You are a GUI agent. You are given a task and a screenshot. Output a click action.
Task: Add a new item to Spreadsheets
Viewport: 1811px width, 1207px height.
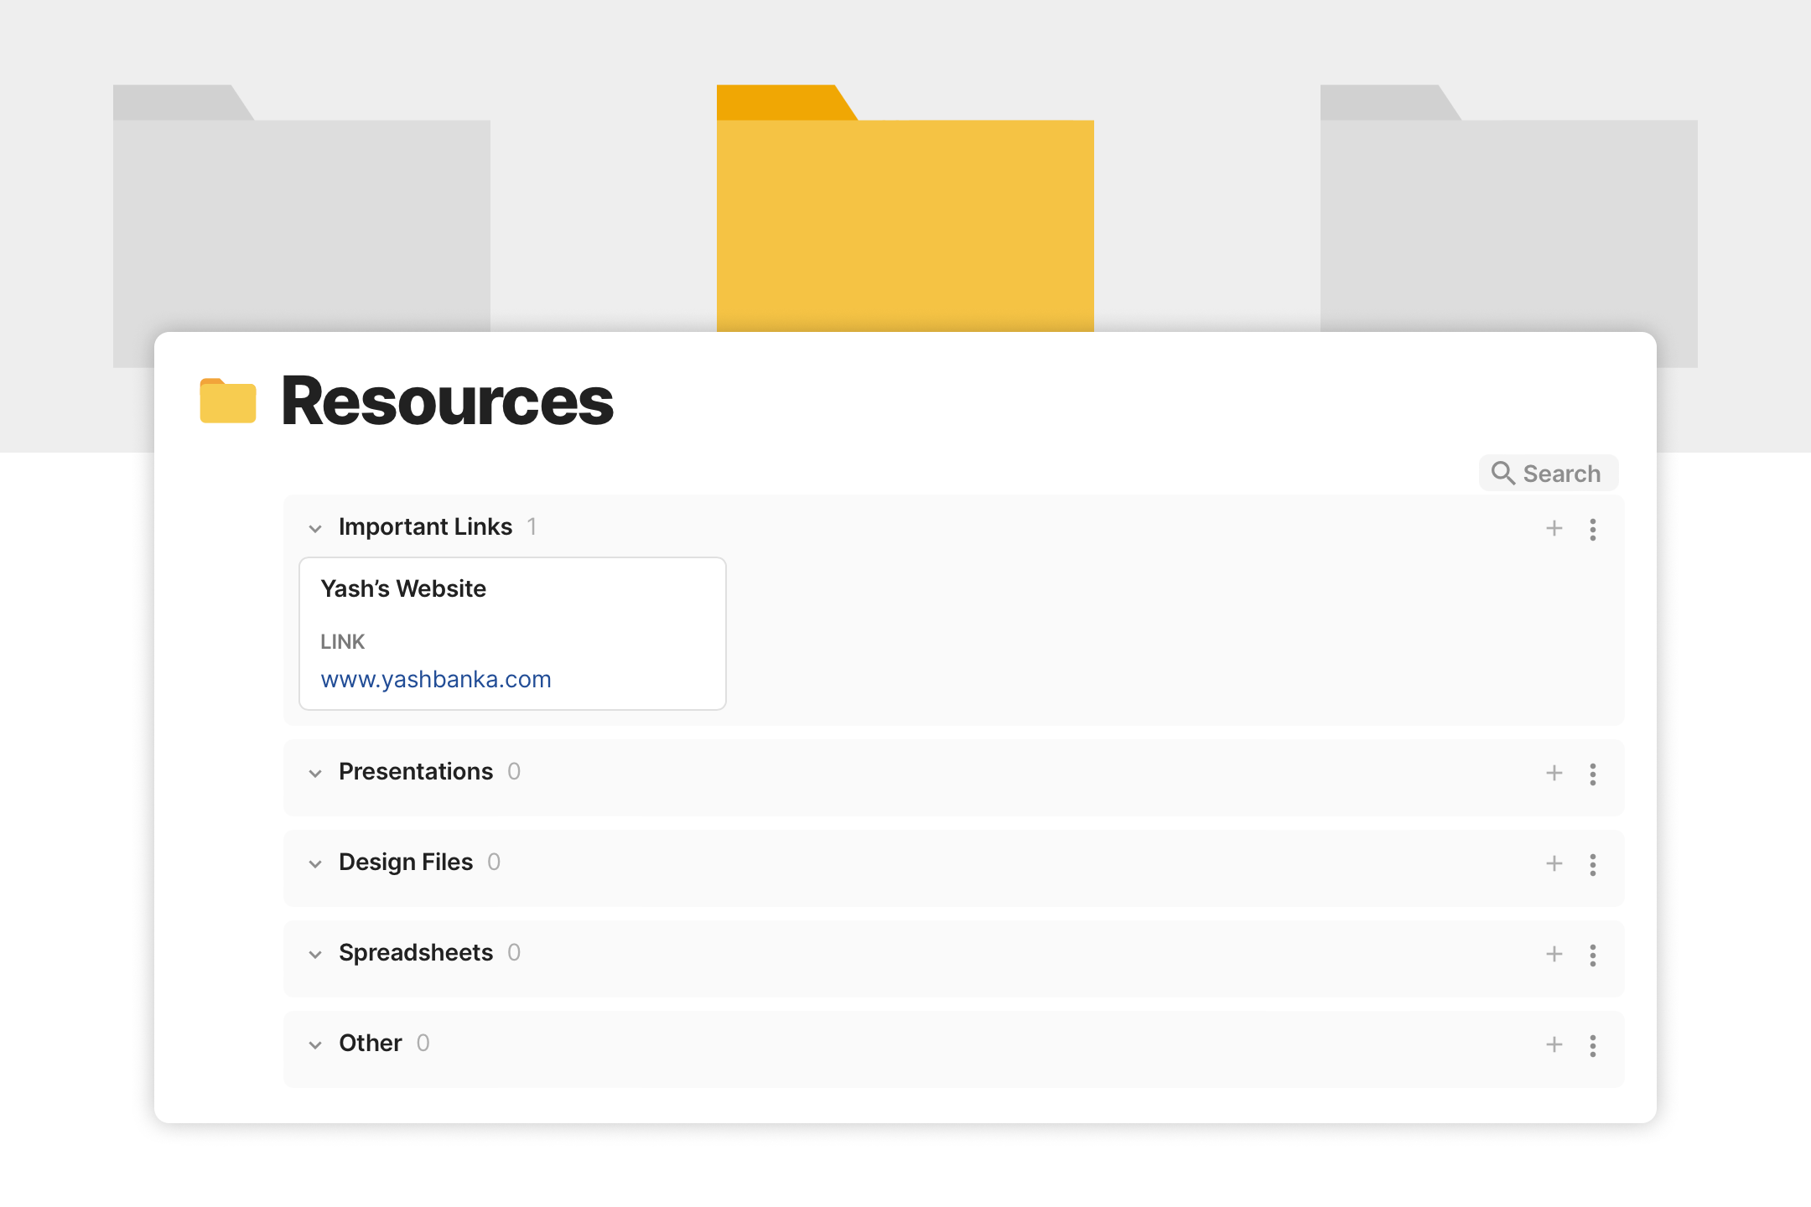click(1554, 954)
